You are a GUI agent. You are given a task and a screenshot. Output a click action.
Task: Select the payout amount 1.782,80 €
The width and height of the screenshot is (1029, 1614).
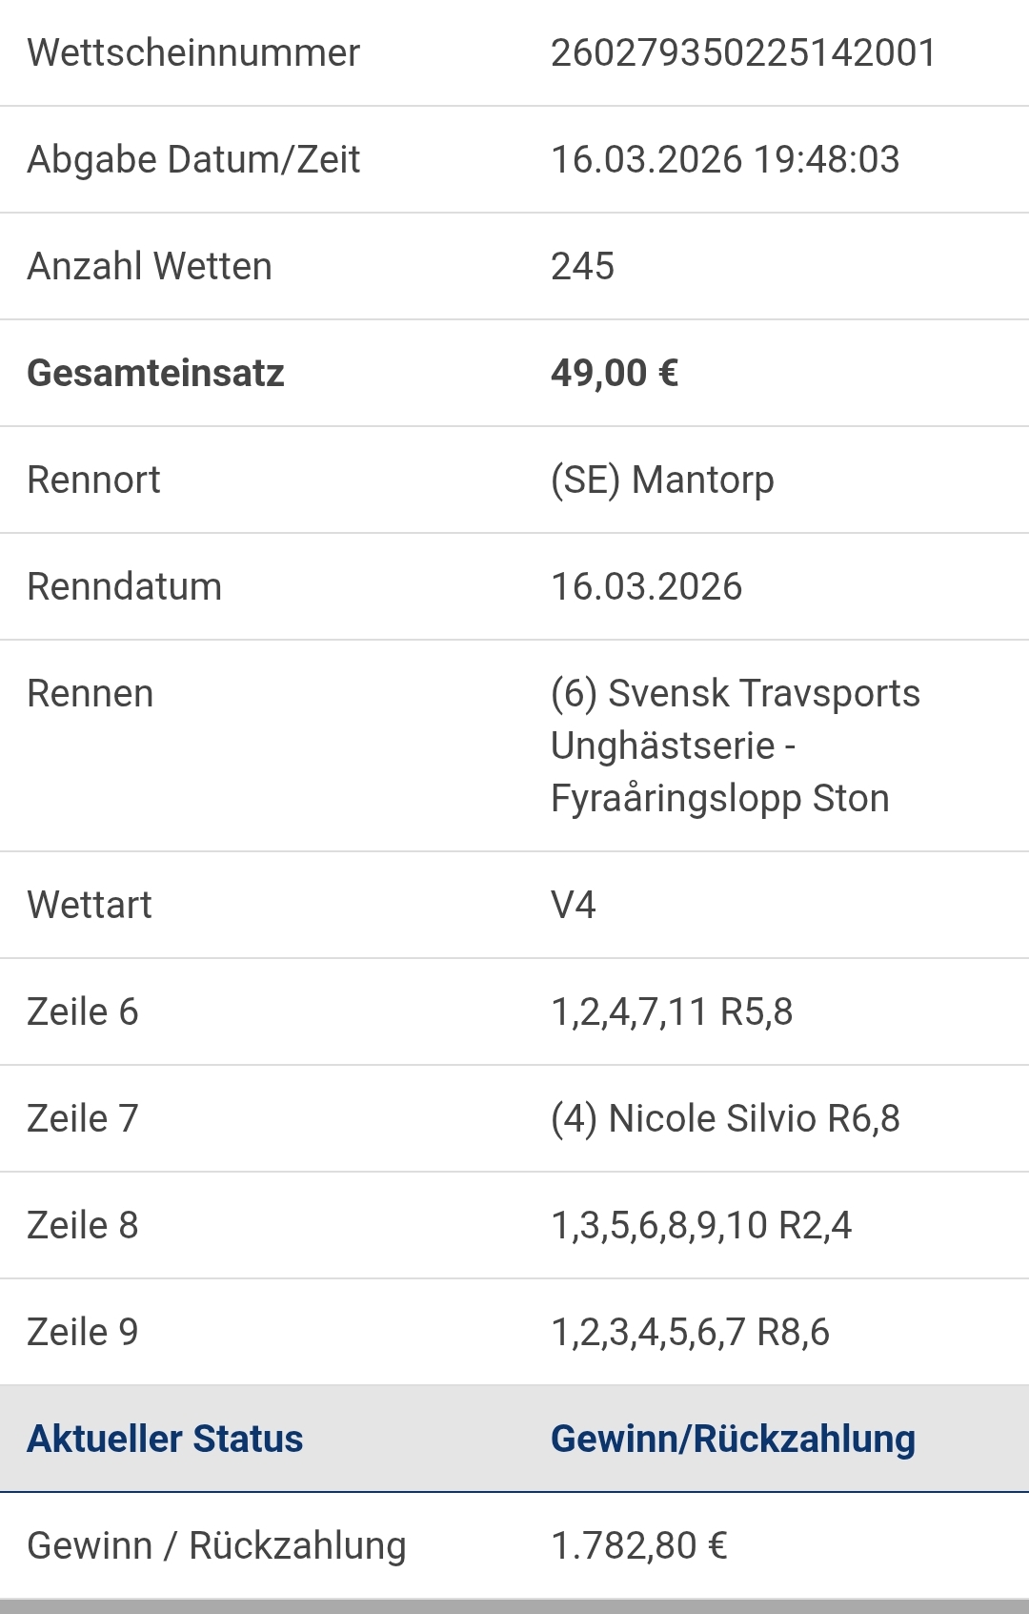639,1545
